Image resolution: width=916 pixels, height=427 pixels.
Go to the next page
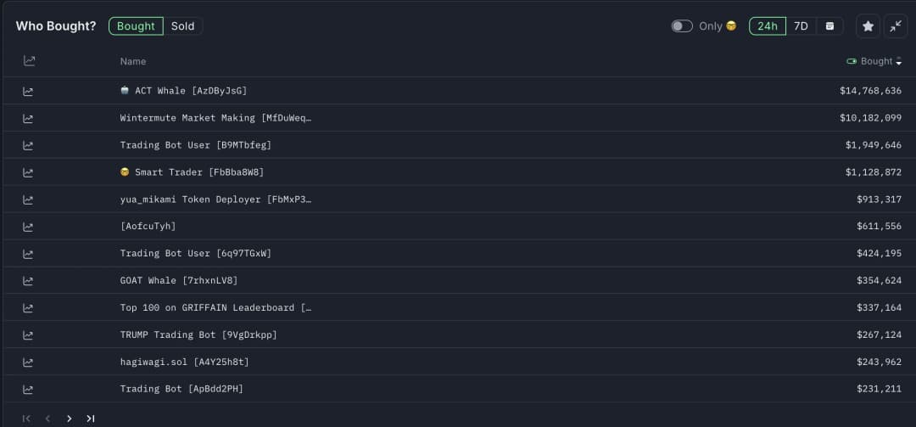(x=69, y=419)
